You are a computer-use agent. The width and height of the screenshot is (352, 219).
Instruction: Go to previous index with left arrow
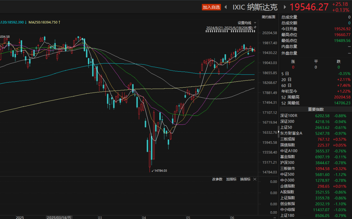(226, 7)
